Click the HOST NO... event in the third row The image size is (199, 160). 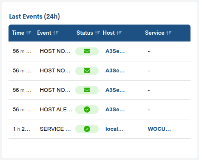click(x=55, y=90)
